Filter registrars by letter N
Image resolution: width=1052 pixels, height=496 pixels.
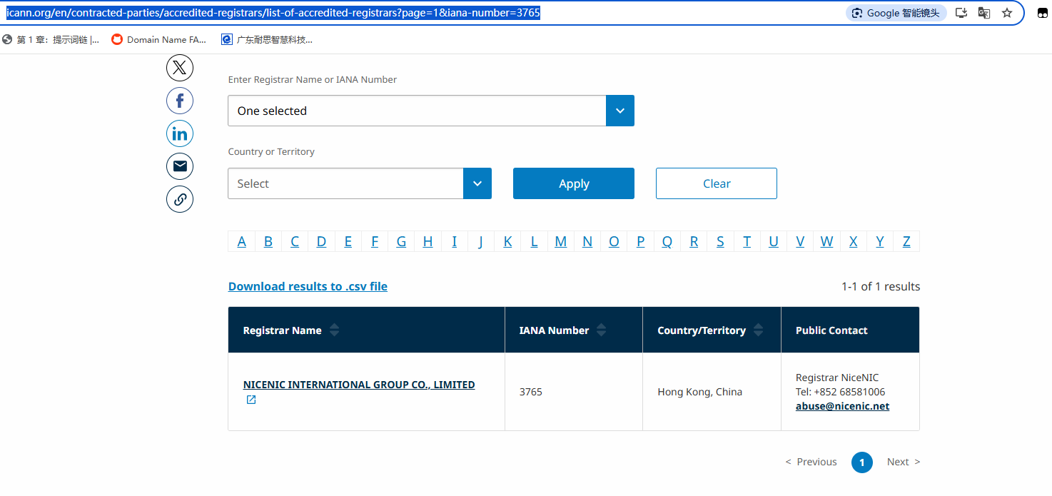click(x=587, y=241)
